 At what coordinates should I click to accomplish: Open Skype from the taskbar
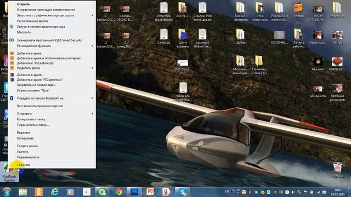(x=182, y=192)
